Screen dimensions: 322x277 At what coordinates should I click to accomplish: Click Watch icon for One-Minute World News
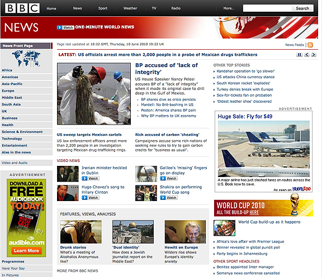(x=65, y=27)
